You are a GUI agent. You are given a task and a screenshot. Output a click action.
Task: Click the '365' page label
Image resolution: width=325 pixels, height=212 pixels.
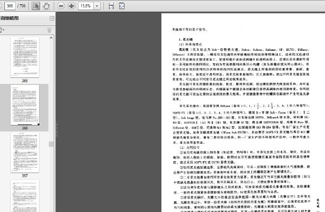point(25,81)
